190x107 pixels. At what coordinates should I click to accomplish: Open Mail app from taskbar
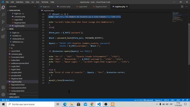(85, 104)
